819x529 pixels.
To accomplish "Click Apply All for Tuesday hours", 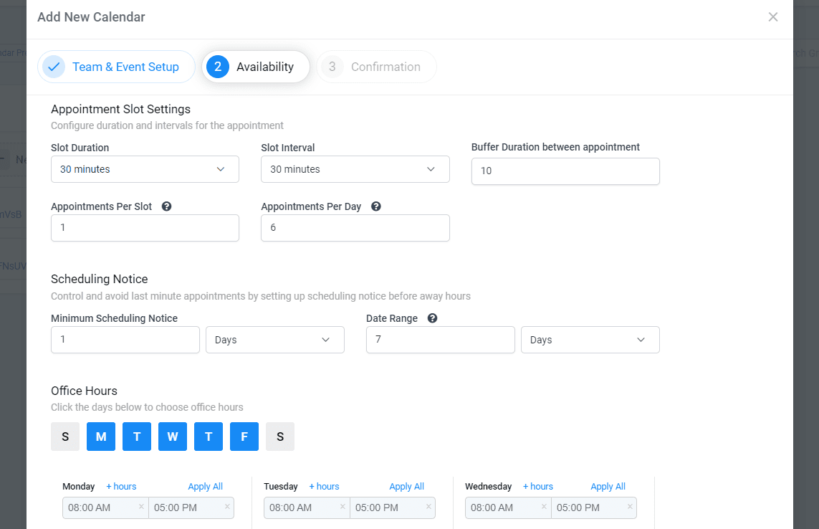I will 406,486.
